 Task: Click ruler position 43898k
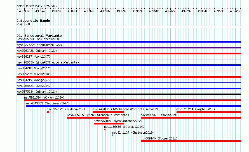point(105,11)
